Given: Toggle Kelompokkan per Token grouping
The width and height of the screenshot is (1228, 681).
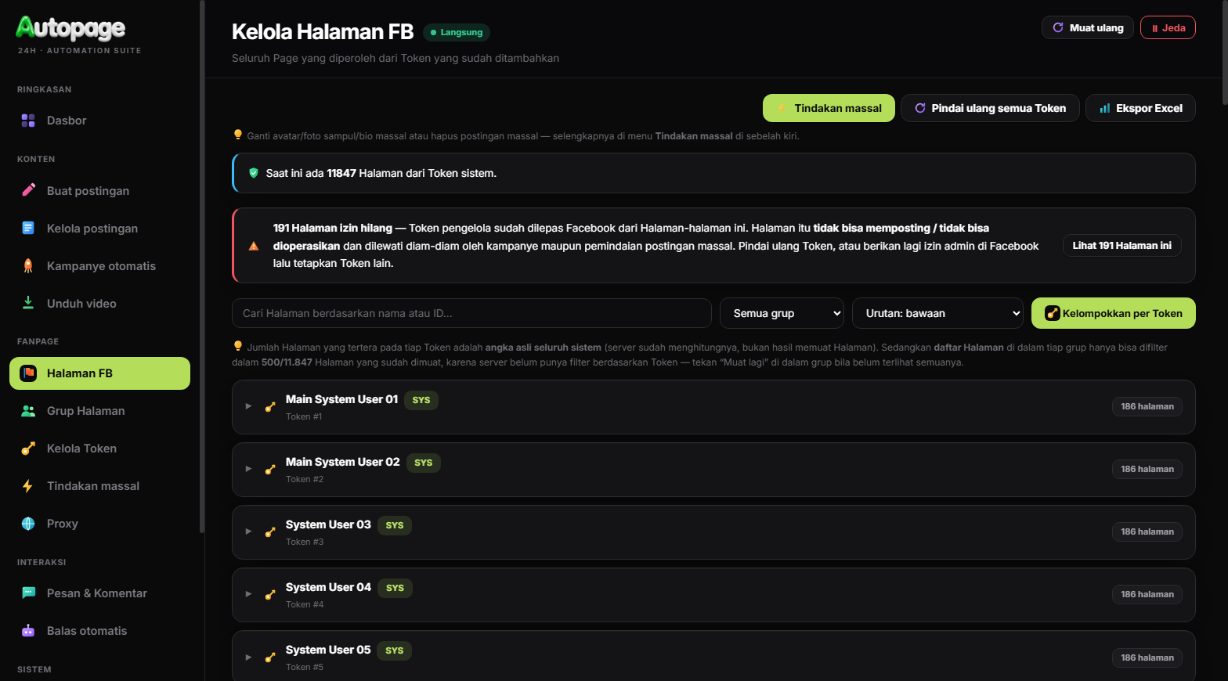Looking at the screenshot, I should [1113, 313].
